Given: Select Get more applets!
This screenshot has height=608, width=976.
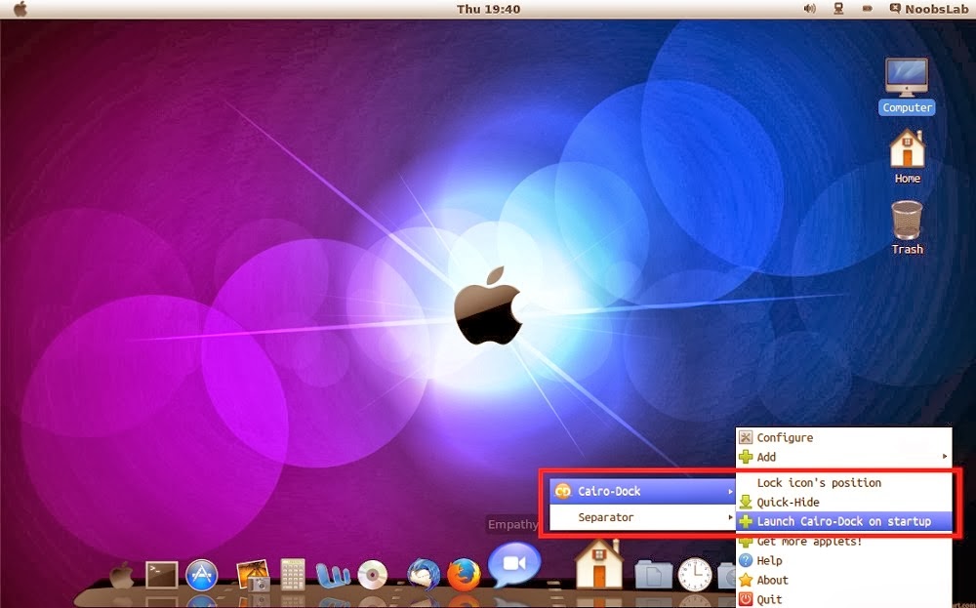Looking at the screenshot, I should [844, 542].
